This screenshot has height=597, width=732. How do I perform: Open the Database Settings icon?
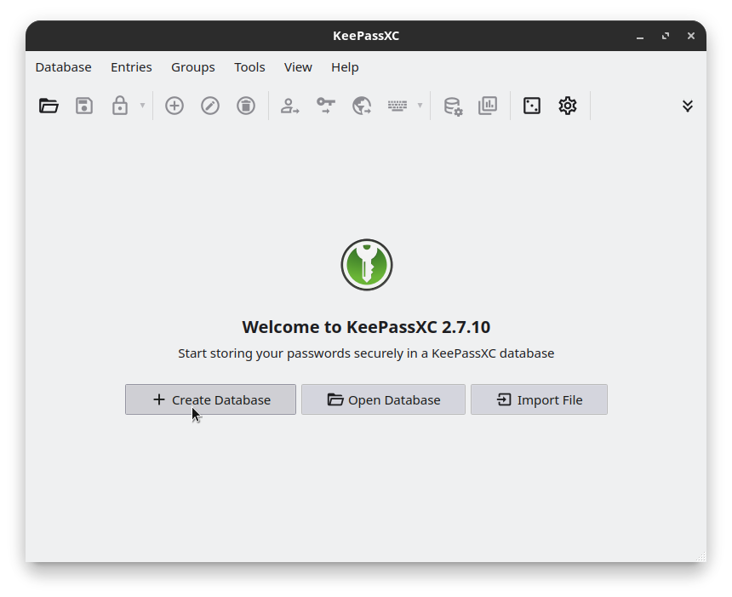453,106
